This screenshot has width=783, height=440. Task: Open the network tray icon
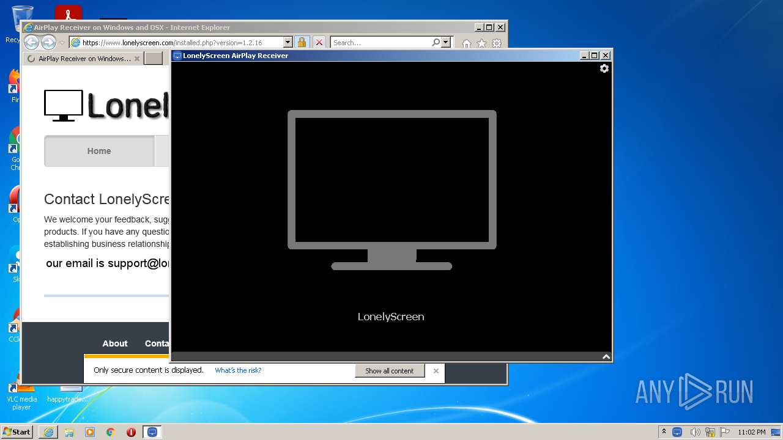click(710, 432)
